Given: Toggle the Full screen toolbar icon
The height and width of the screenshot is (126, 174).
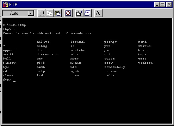Looking at the screenshot, I should tap(68, 13).
